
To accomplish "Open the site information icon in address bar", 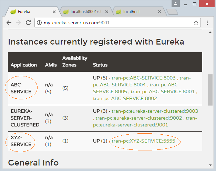I will pyautogui.click(x=39, y=23).
